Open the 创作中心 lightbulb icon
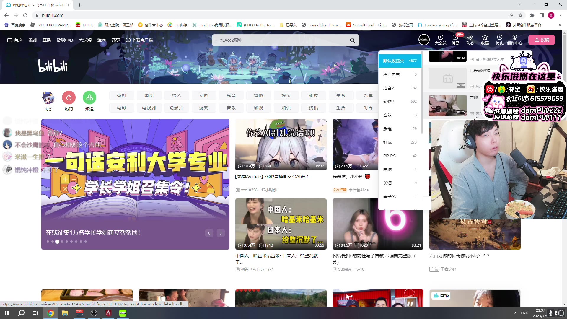 514,40
